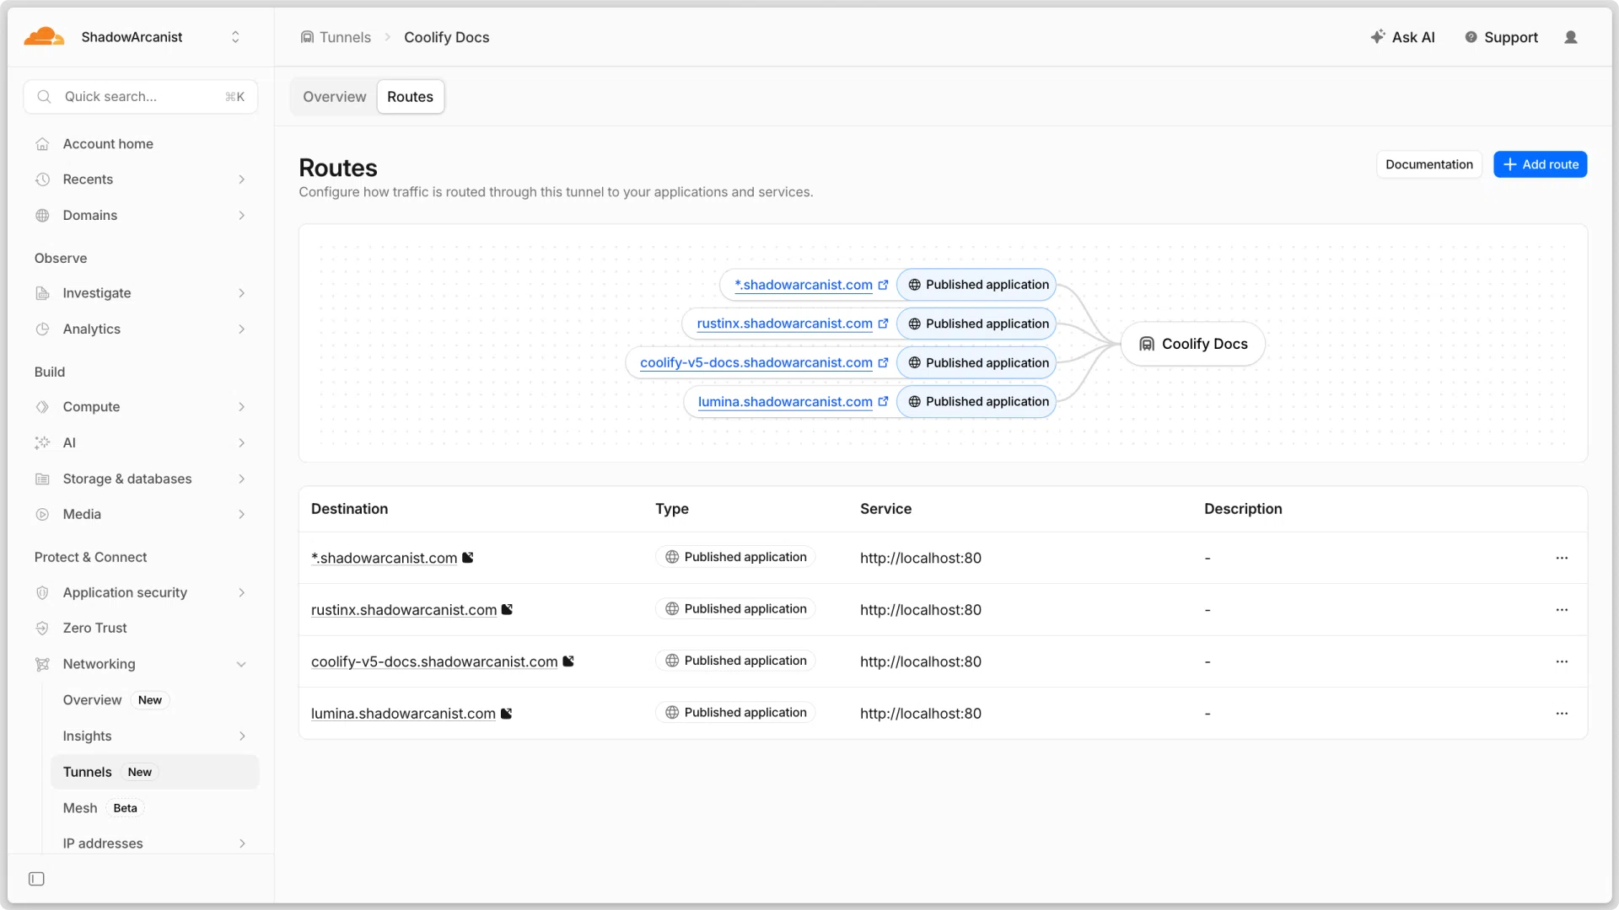Open Mesh Beta menu item
The width and height of the screenshot is (1619, 910).
[x=154, y=808]
